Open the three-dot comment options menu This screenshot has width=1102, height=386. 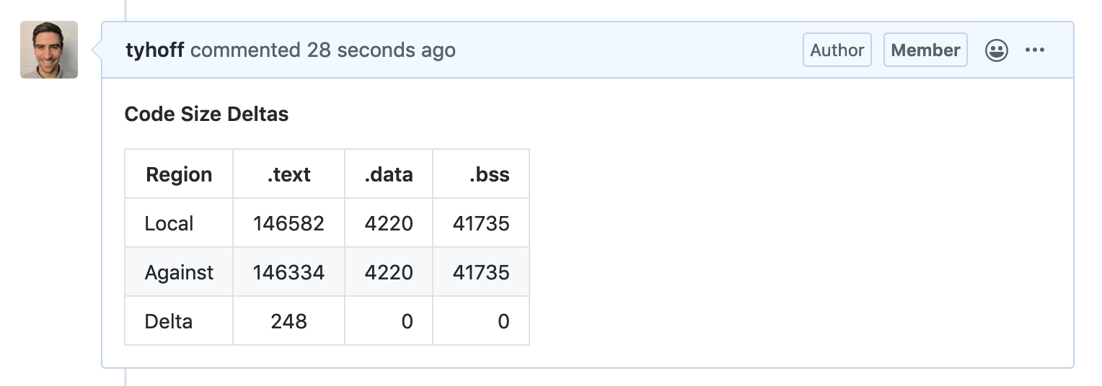pyautogui.click(x=1035, y=50)
